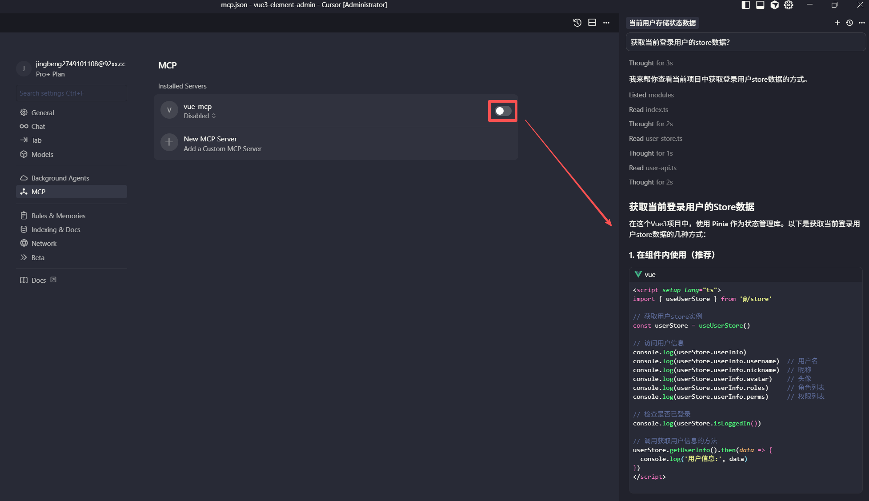Open General settings section
The width and height of the screenshot is (869, 501).
43,112
